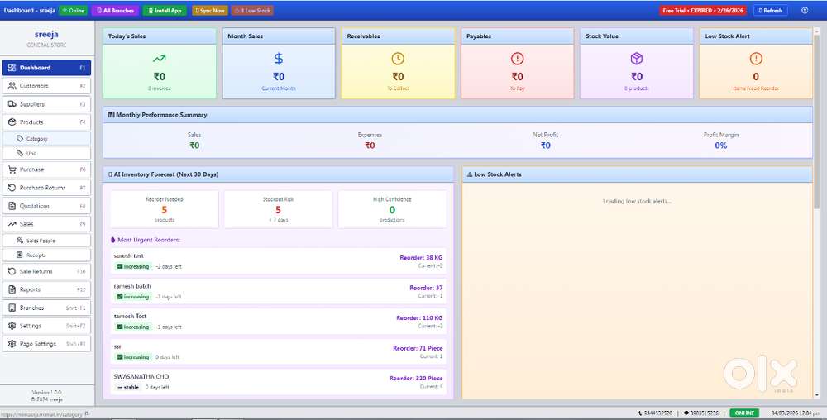This screenshot has width=827, height=420.
Task: Click the Today's Sales trend arrow icon
Action: (159, 59)
